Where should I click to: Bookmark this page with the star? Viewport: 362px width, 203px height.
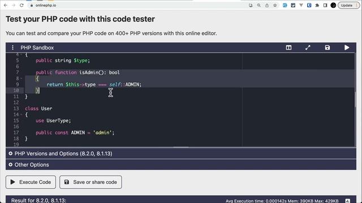tap(275, 5)
